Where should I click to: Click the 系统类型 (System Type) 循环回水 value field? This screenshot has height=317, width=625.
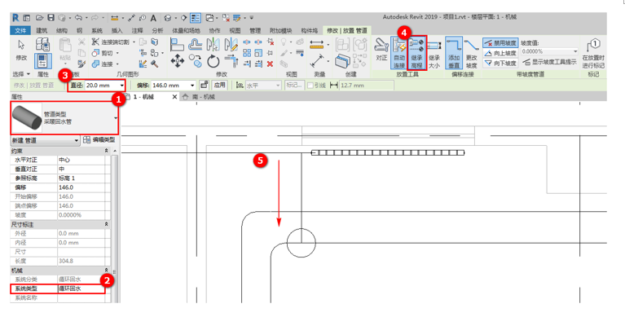pyautogui.click(x=81, y=288)
